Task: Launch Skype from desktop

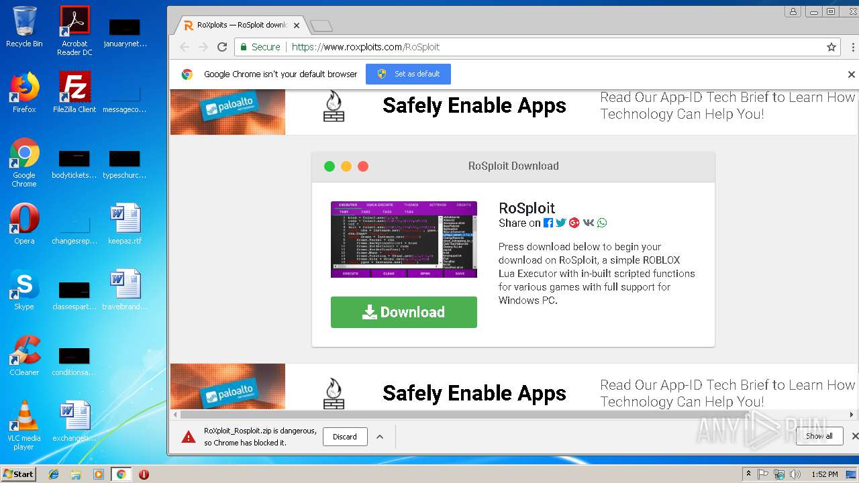Action: tap(24, 289)
